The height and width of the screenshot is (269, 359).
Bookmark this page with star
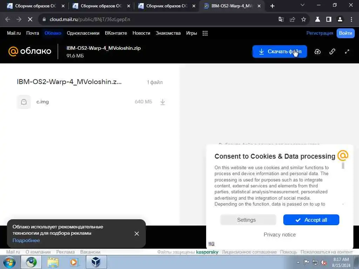pos(304,20)
